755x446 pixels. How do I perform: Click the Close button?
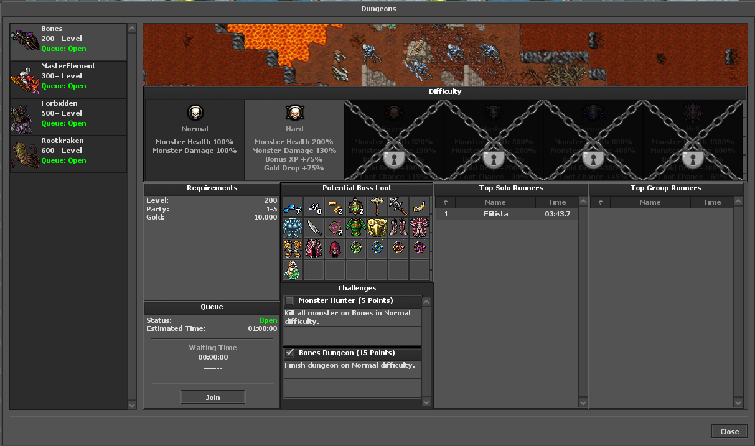coord(729,432)
